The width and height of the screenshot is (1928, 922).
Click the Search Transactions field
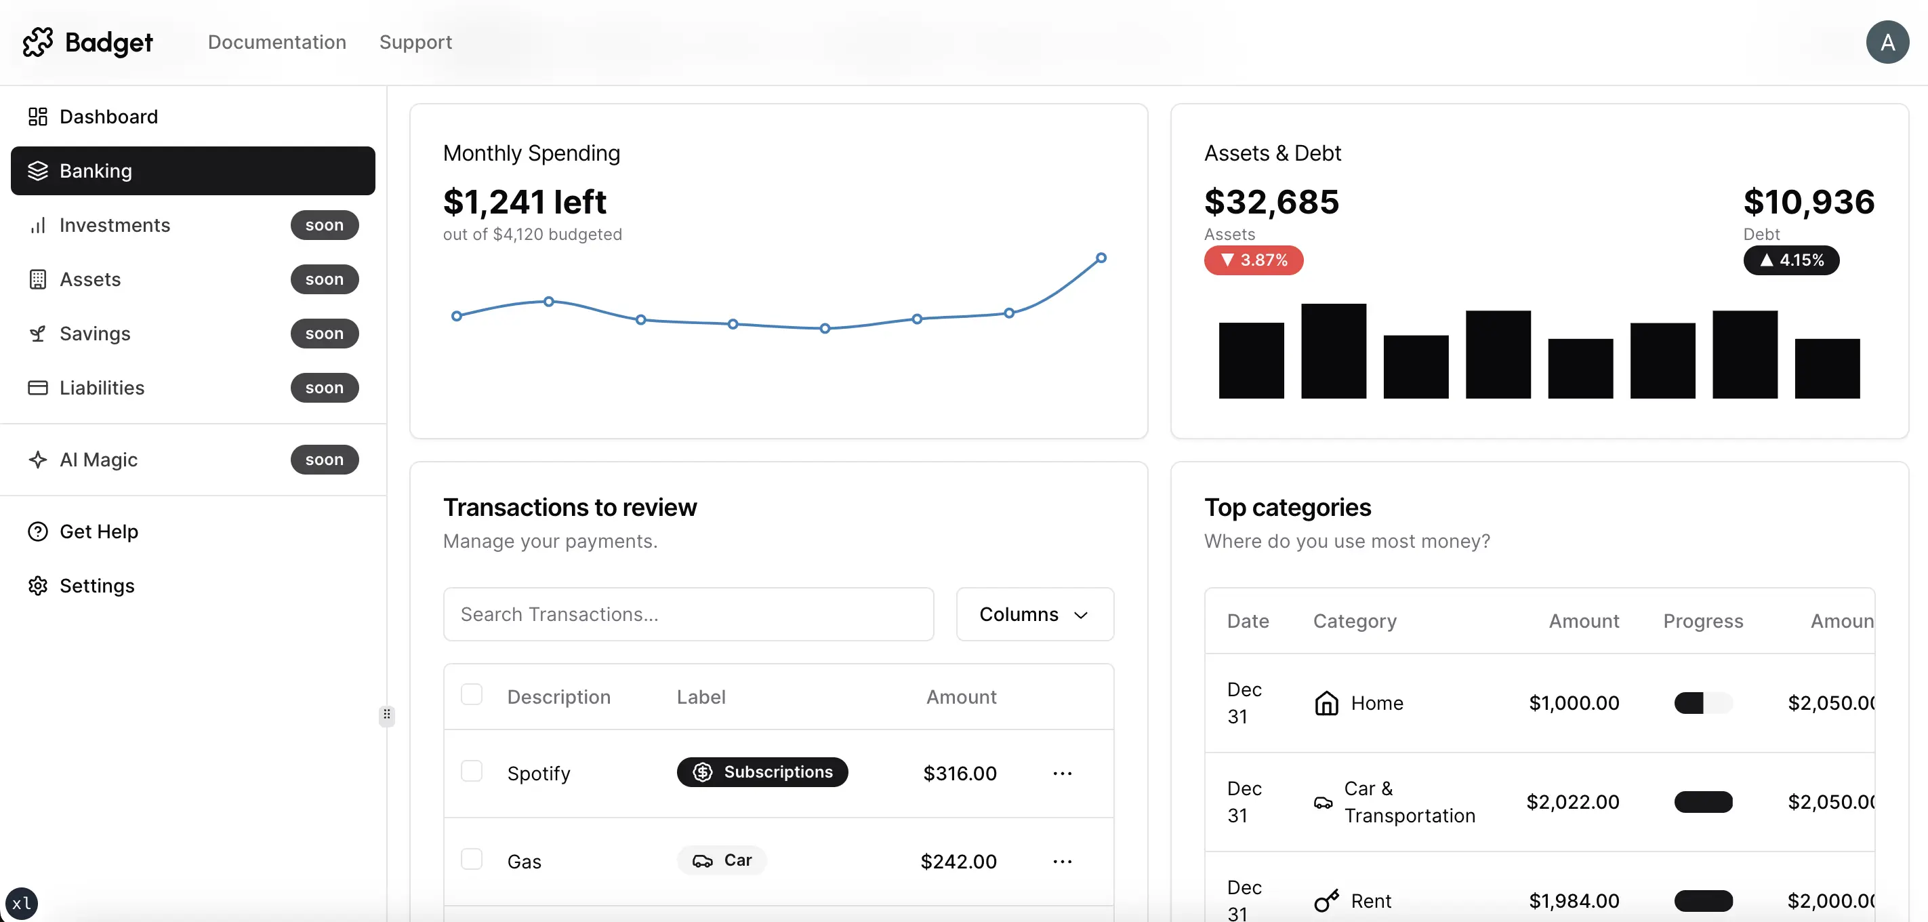point(688,615)
